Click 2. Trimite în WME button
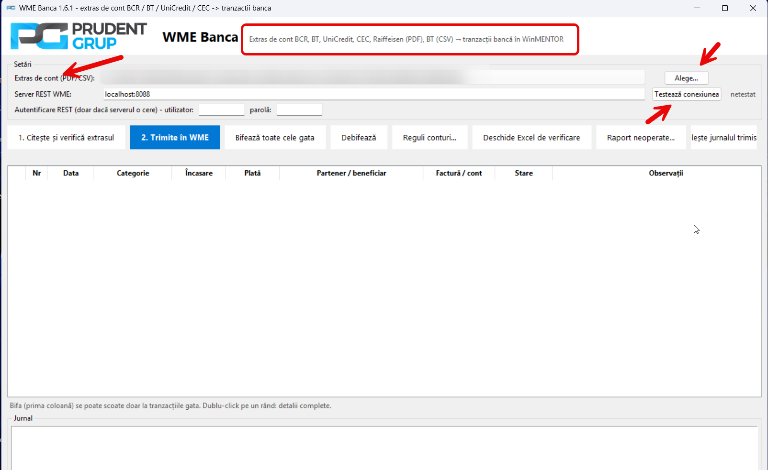Viewport: 768px width, 470px height. [x=175, y=138]
